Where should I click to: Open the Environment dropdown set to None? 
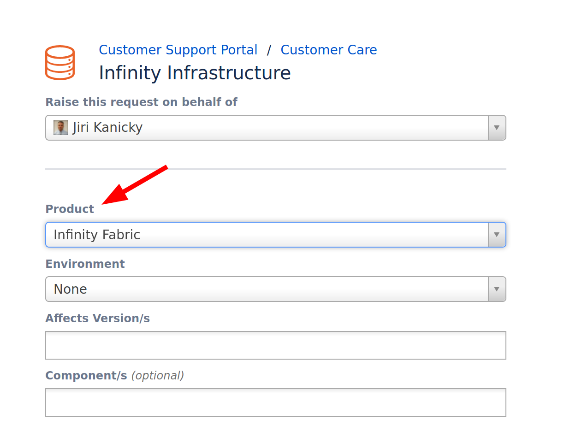pyautogui.click(x=276, y=289)
